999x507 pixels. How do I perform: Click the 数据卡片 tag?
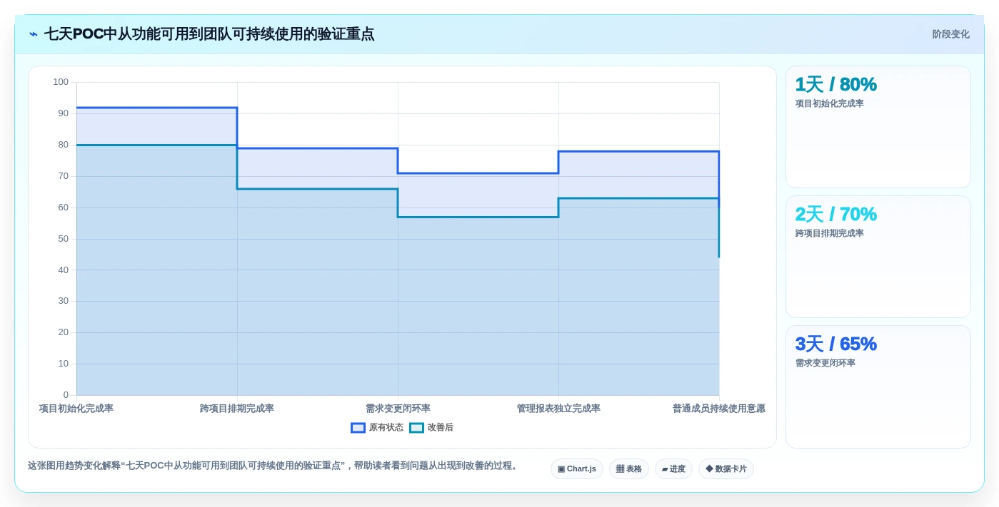click(x=726, y=468)
